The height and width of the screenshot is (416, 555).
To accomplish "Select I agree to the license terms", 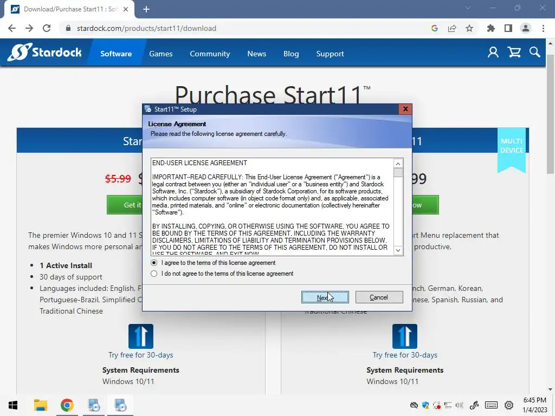I will tap(154, 263).
